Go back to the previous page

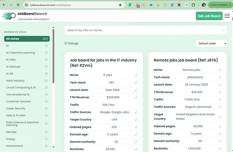4,5
